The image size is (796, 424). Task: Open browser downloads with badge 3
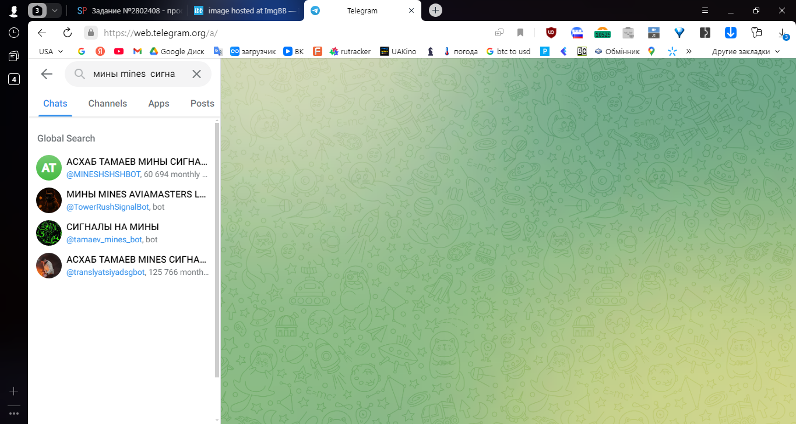click(783, 33)
